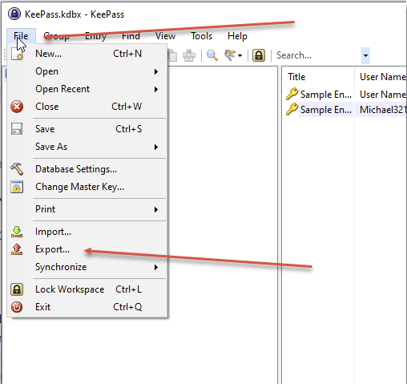Screen dimensions: 407x384
Task: Open the Show Entries dropdown arrow
Action: 240,55
